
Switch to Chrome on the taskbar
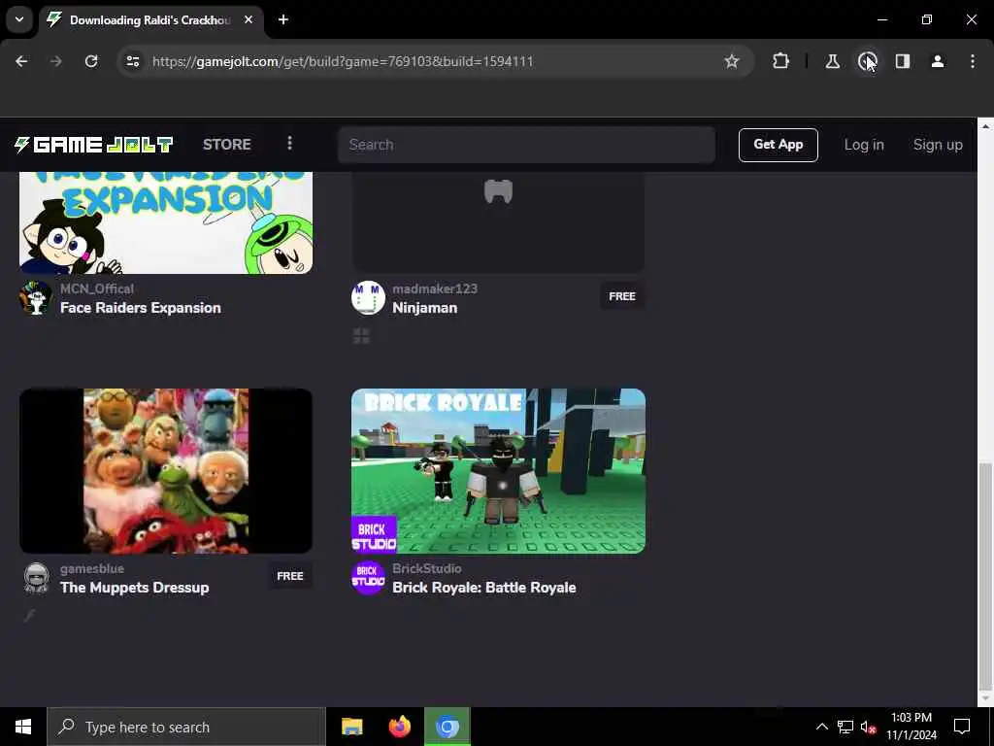tap(447, 727)
